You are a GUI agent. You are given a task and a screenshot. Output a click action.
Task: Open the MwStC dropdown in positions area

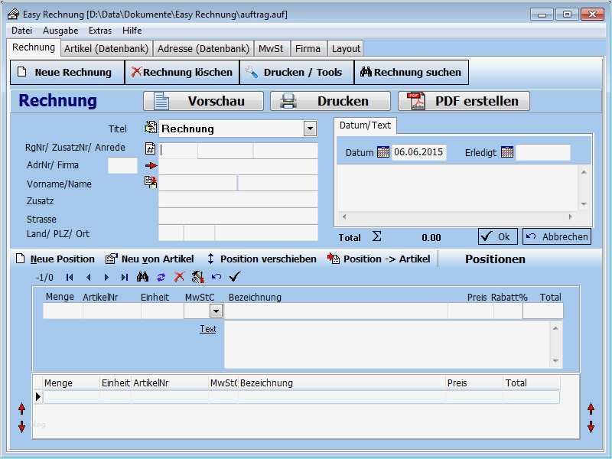pyautogui.click(x=215, y=311)
